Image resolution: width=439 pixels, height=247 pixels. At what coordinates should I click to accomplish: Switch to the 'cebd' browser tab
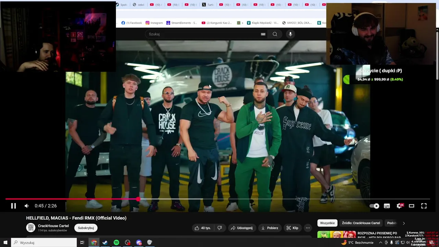[x=139, y=4]
